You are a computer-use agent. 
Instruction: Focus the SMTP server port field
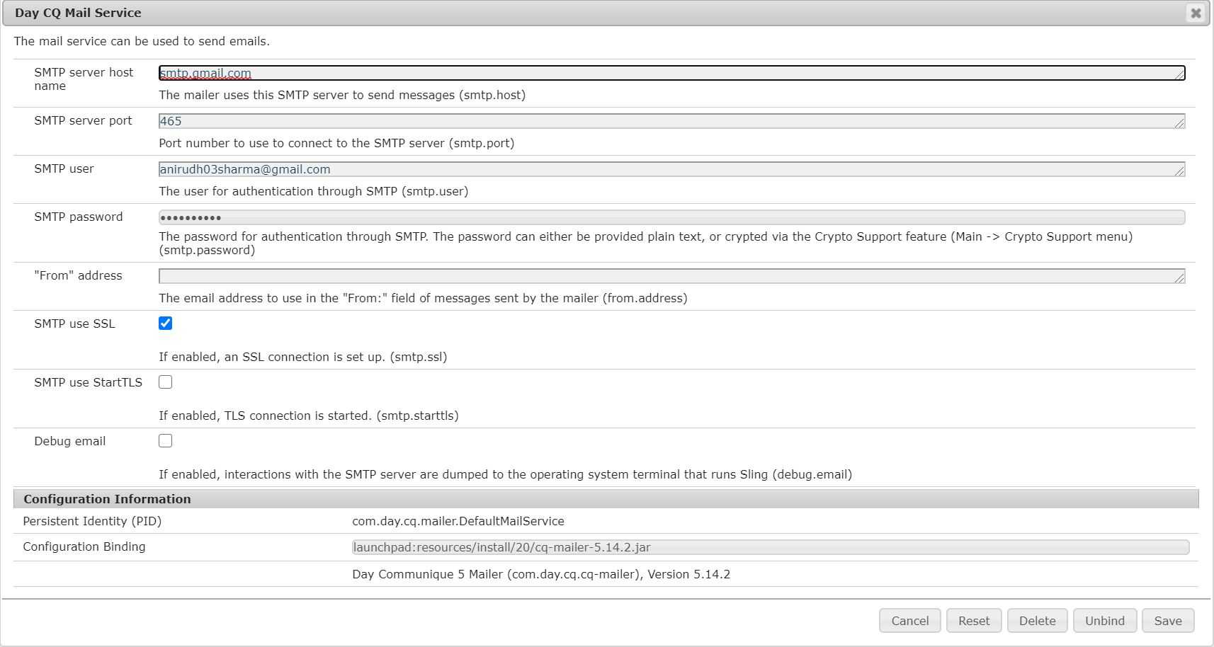click(x=671, y=121)
